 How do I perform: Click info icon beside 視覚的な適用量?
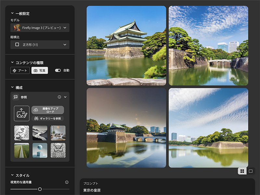[x=67, y=182]
